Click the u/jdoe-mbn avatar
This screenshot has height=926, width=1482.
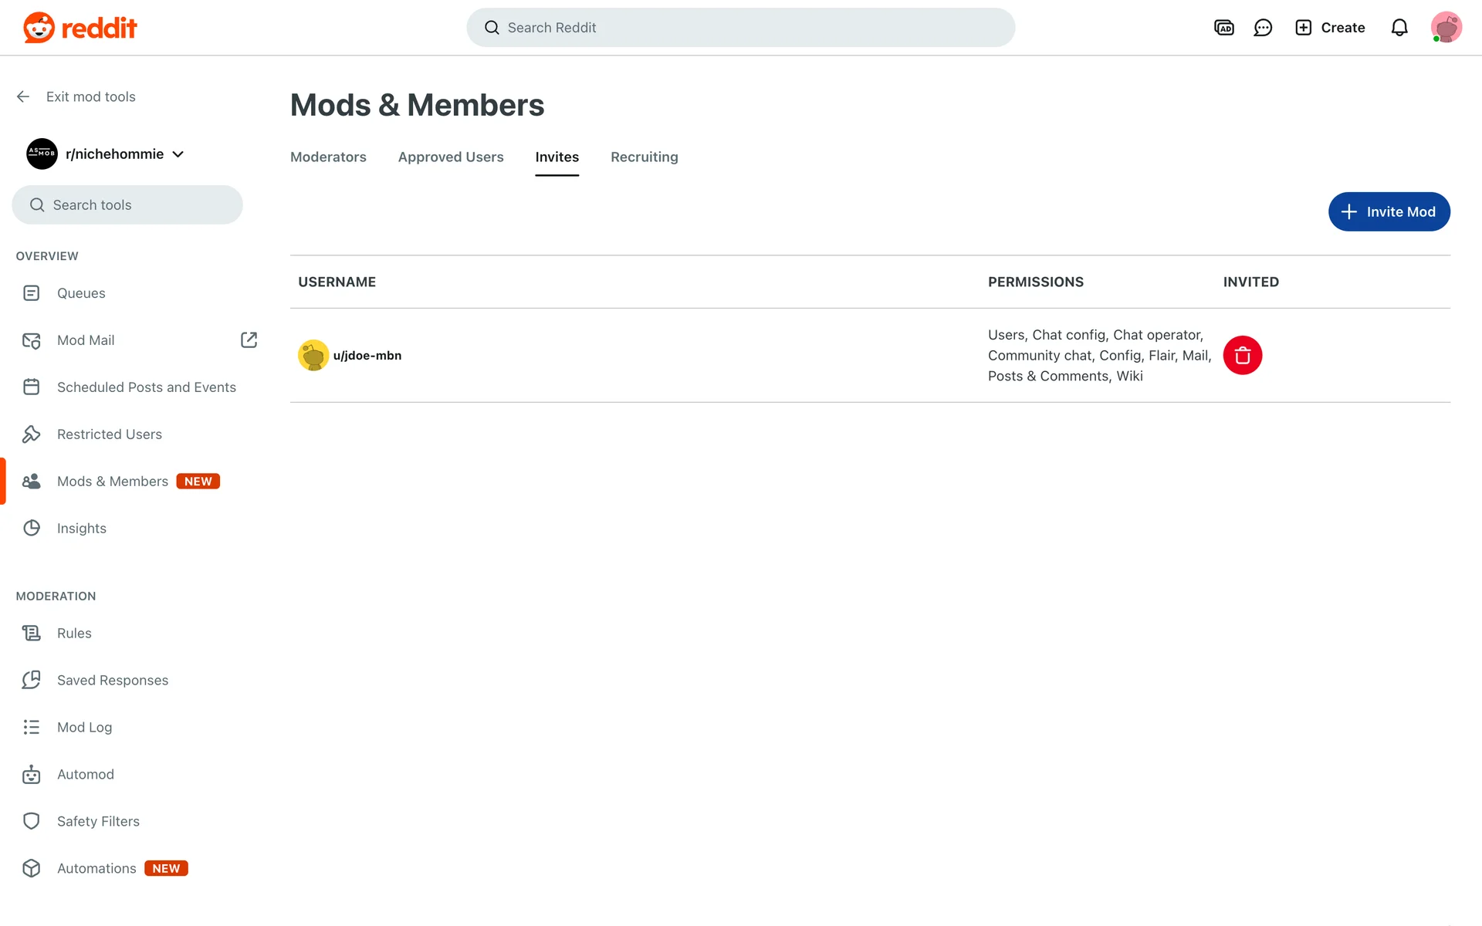pyautogui.click(x=313, y=356)
